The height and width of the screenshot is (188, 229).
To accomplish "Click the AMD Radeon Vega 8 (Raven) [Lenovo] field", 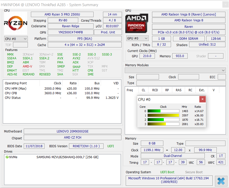I will 189,15.
